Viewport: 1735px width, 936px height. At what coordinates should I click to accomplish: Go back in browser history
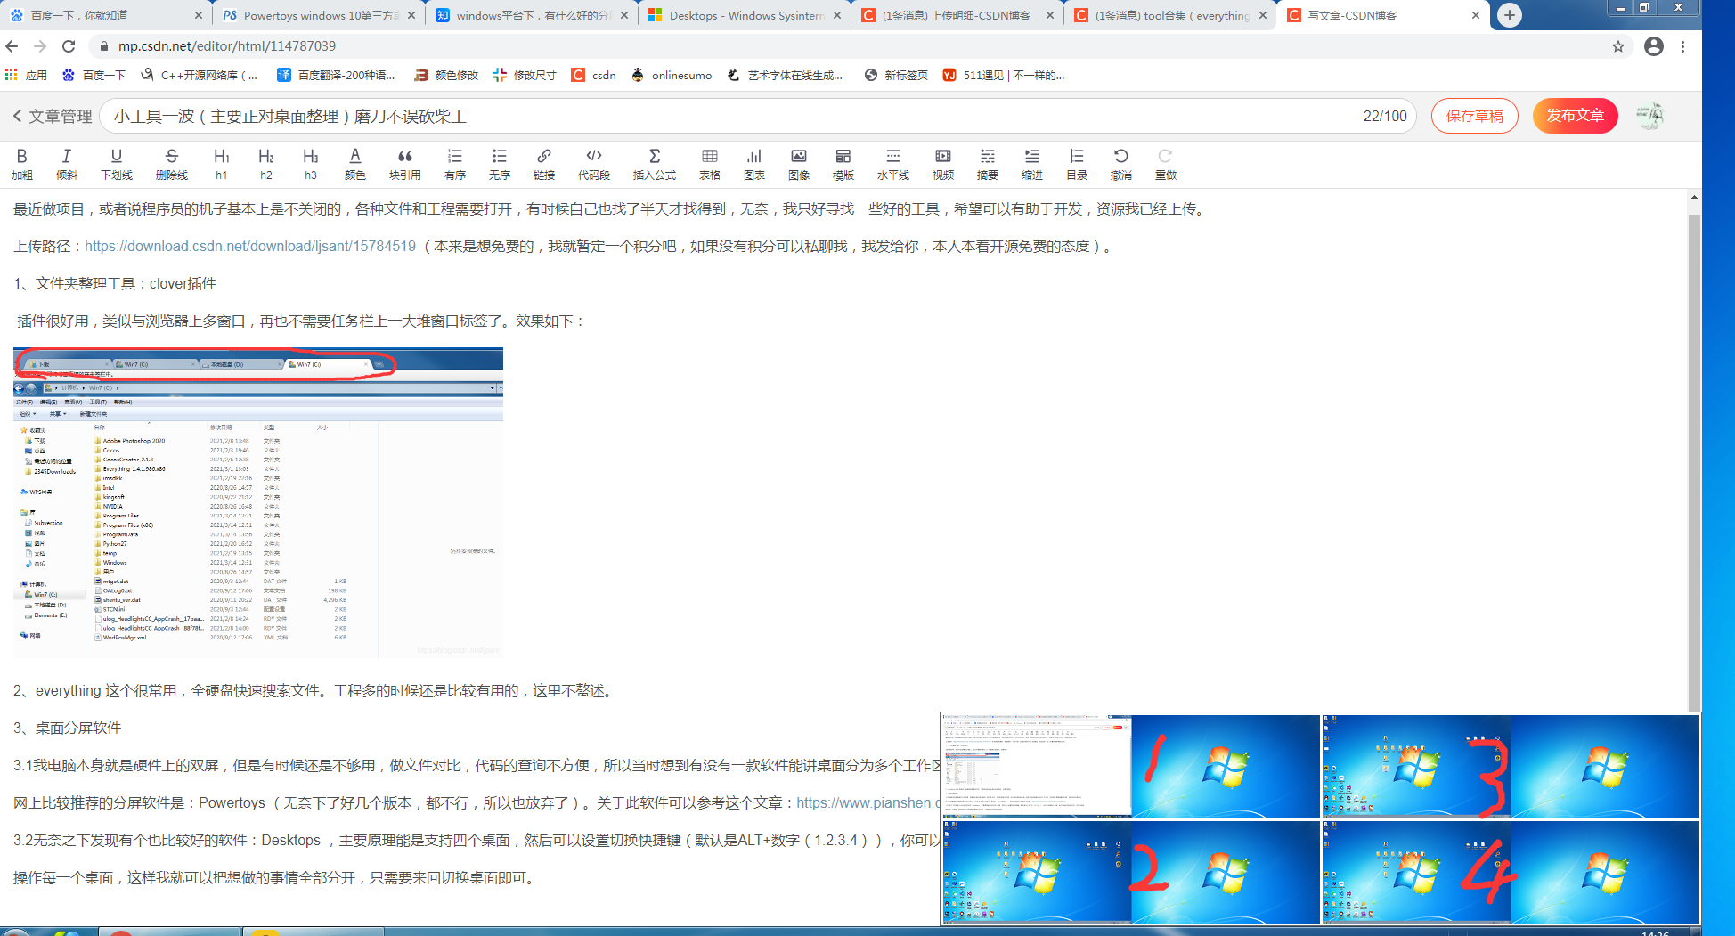pos(12,46)
